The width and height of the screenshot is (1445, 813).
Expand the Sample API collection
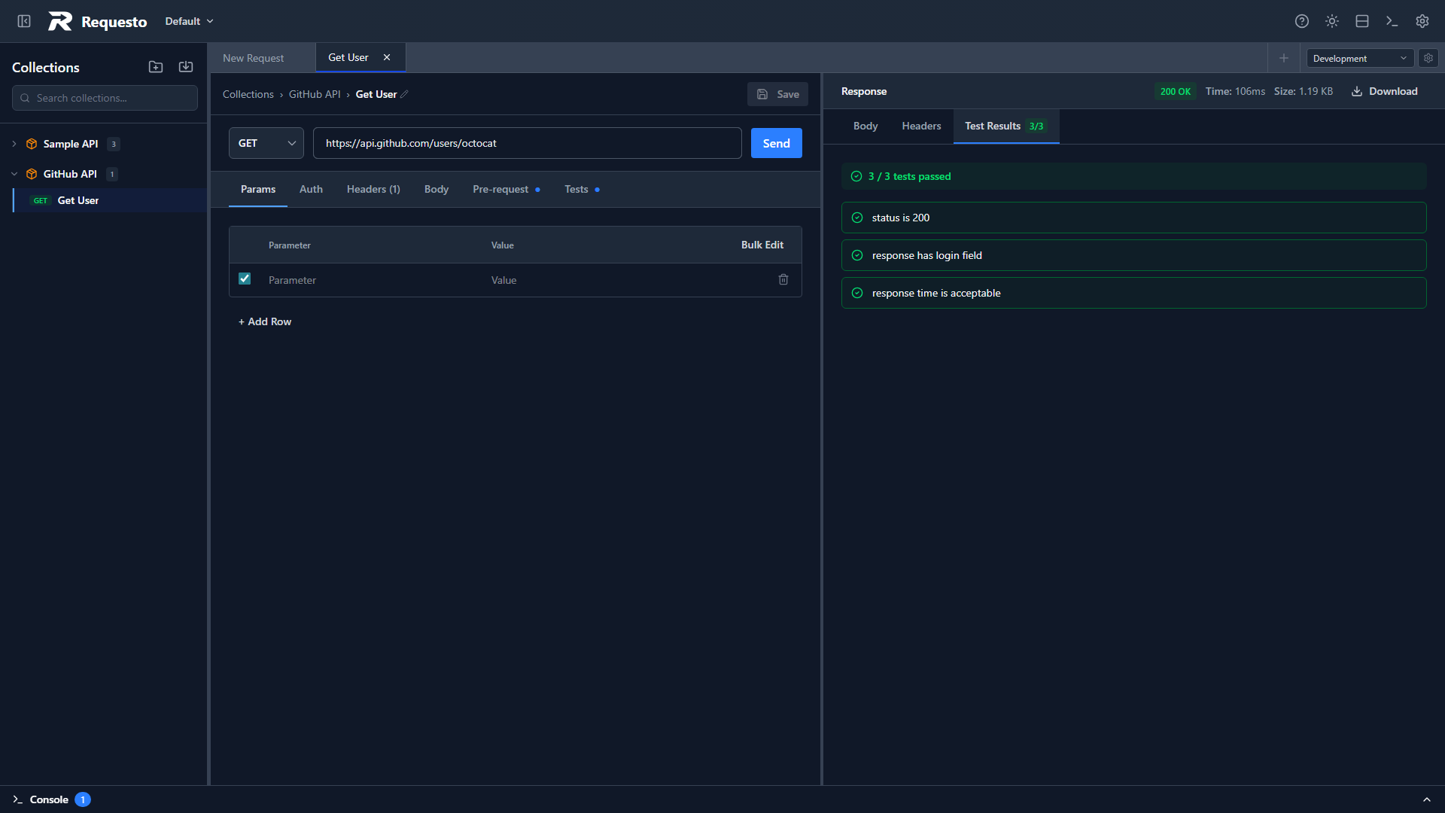coord(14,144)
